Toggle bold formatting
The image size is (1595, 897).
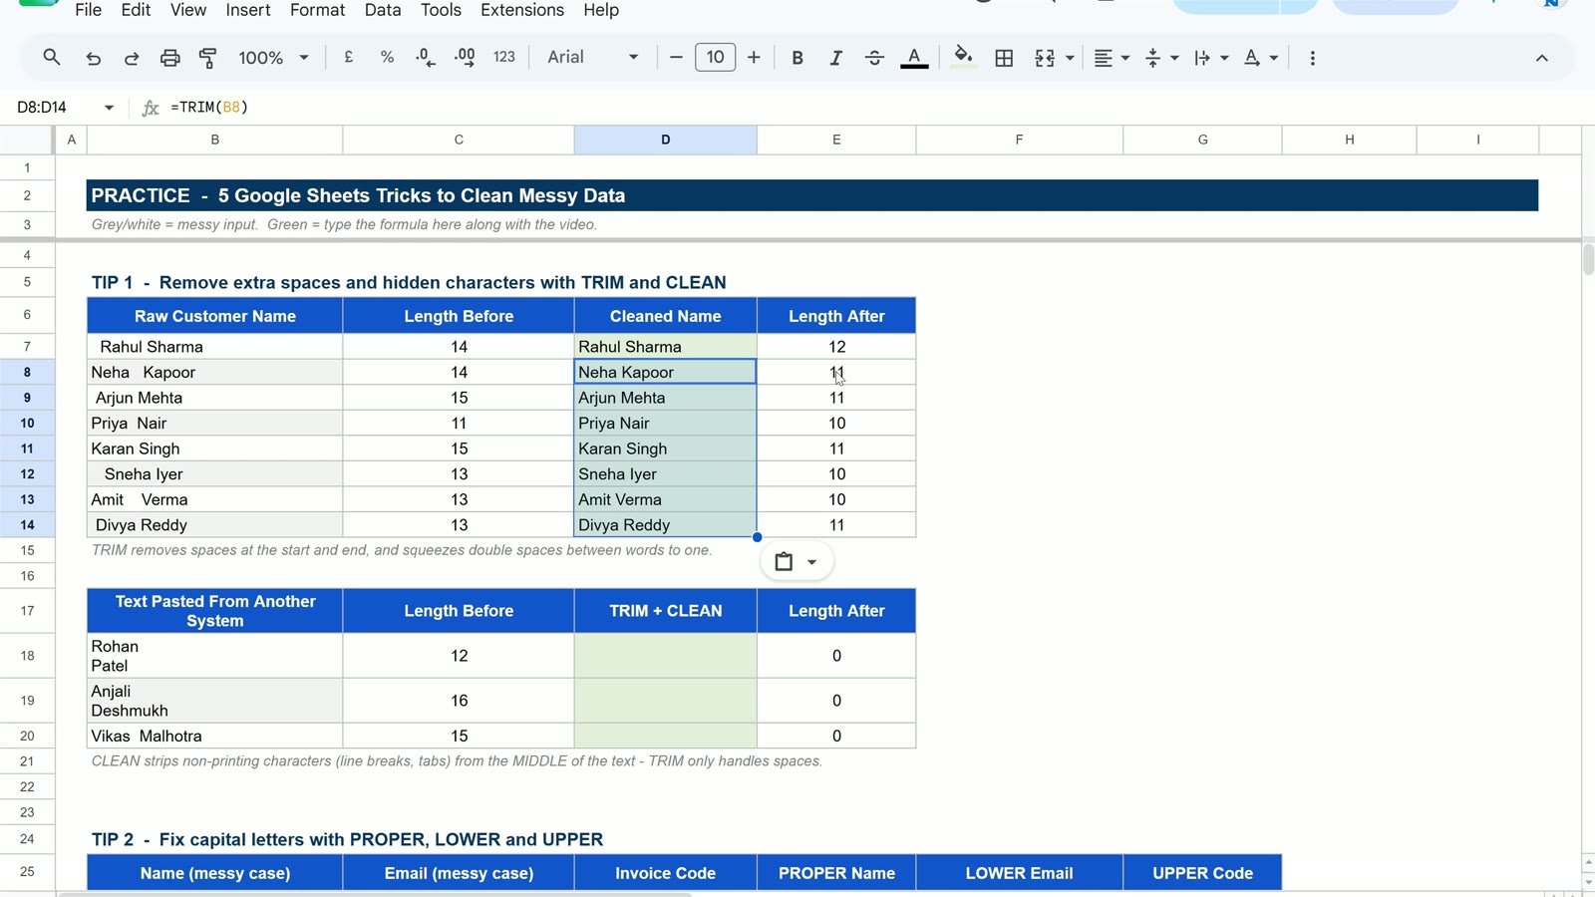click(797, 58)
